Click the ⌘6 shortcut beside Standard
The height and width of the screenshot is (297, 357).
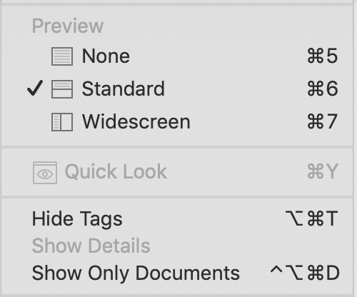pos(323,89)
